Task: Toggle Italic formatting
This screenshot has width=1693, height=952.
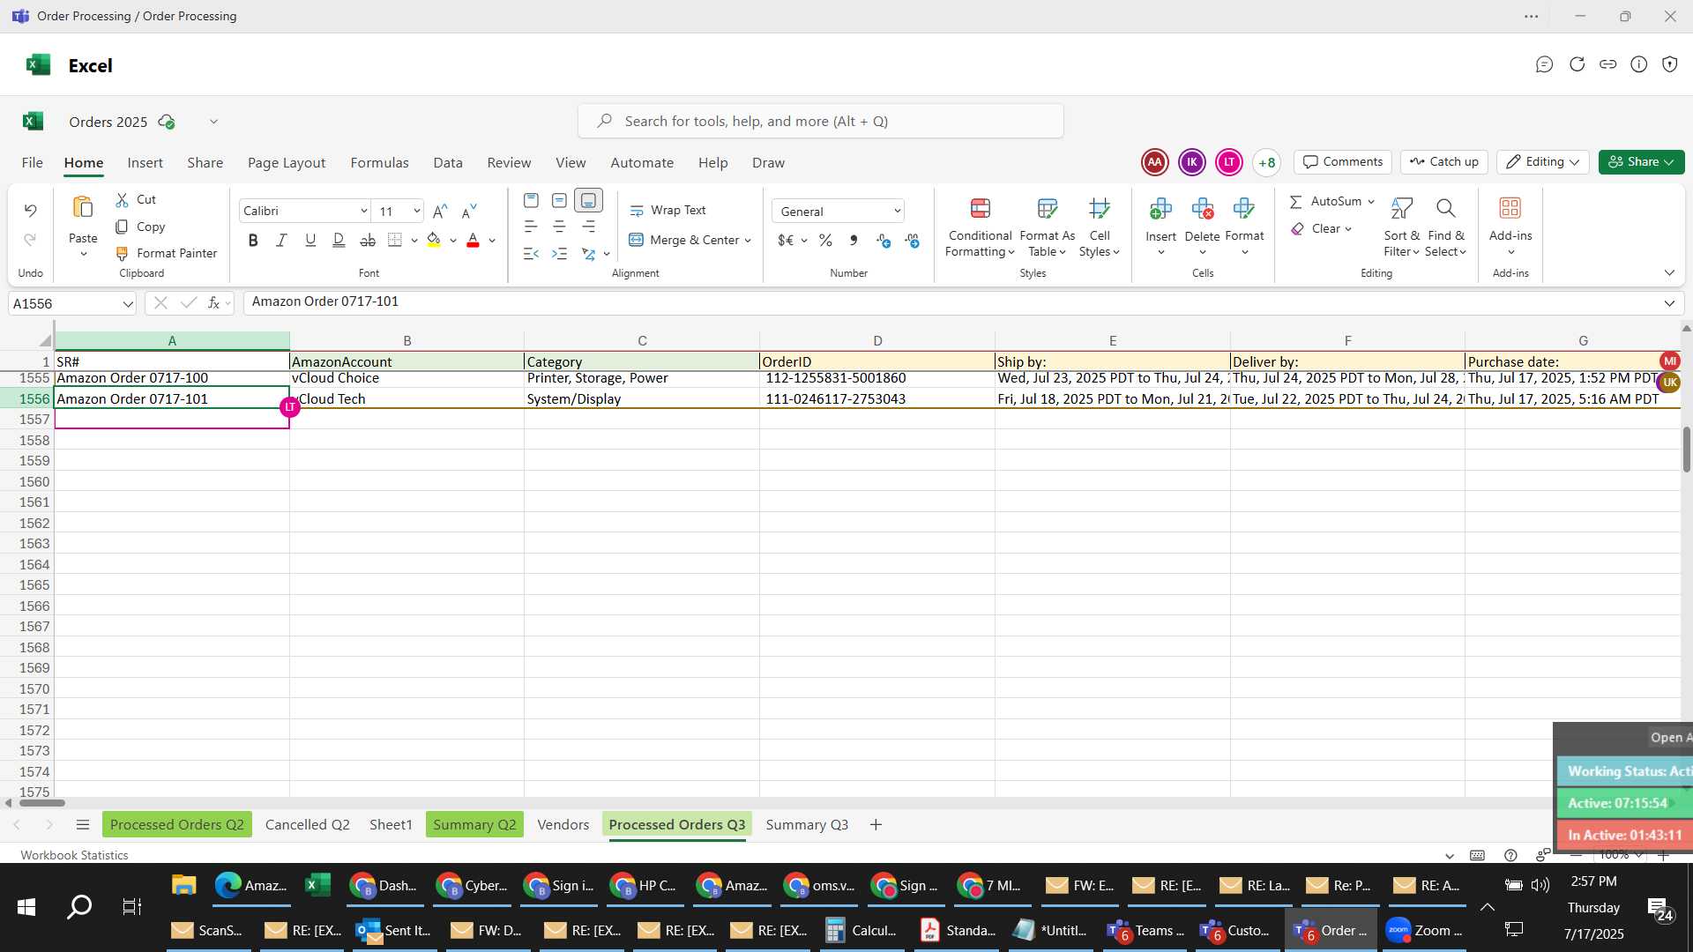Action: 281,240
